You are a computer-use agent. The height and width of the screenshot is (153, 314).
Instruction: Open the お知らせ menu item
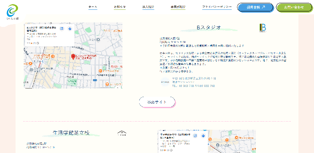pos(120,7)
